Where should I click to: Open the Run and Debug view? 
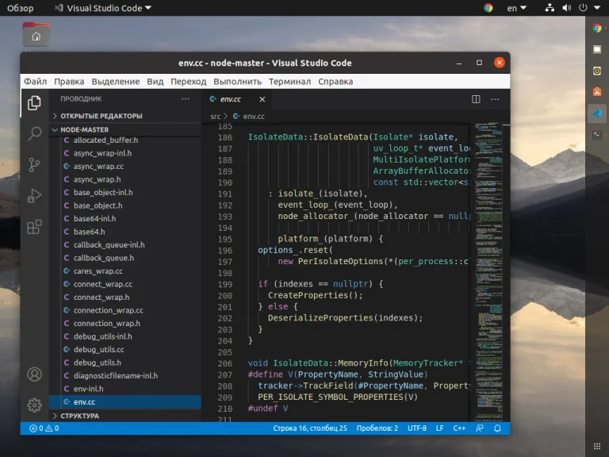tap(34, 196)
